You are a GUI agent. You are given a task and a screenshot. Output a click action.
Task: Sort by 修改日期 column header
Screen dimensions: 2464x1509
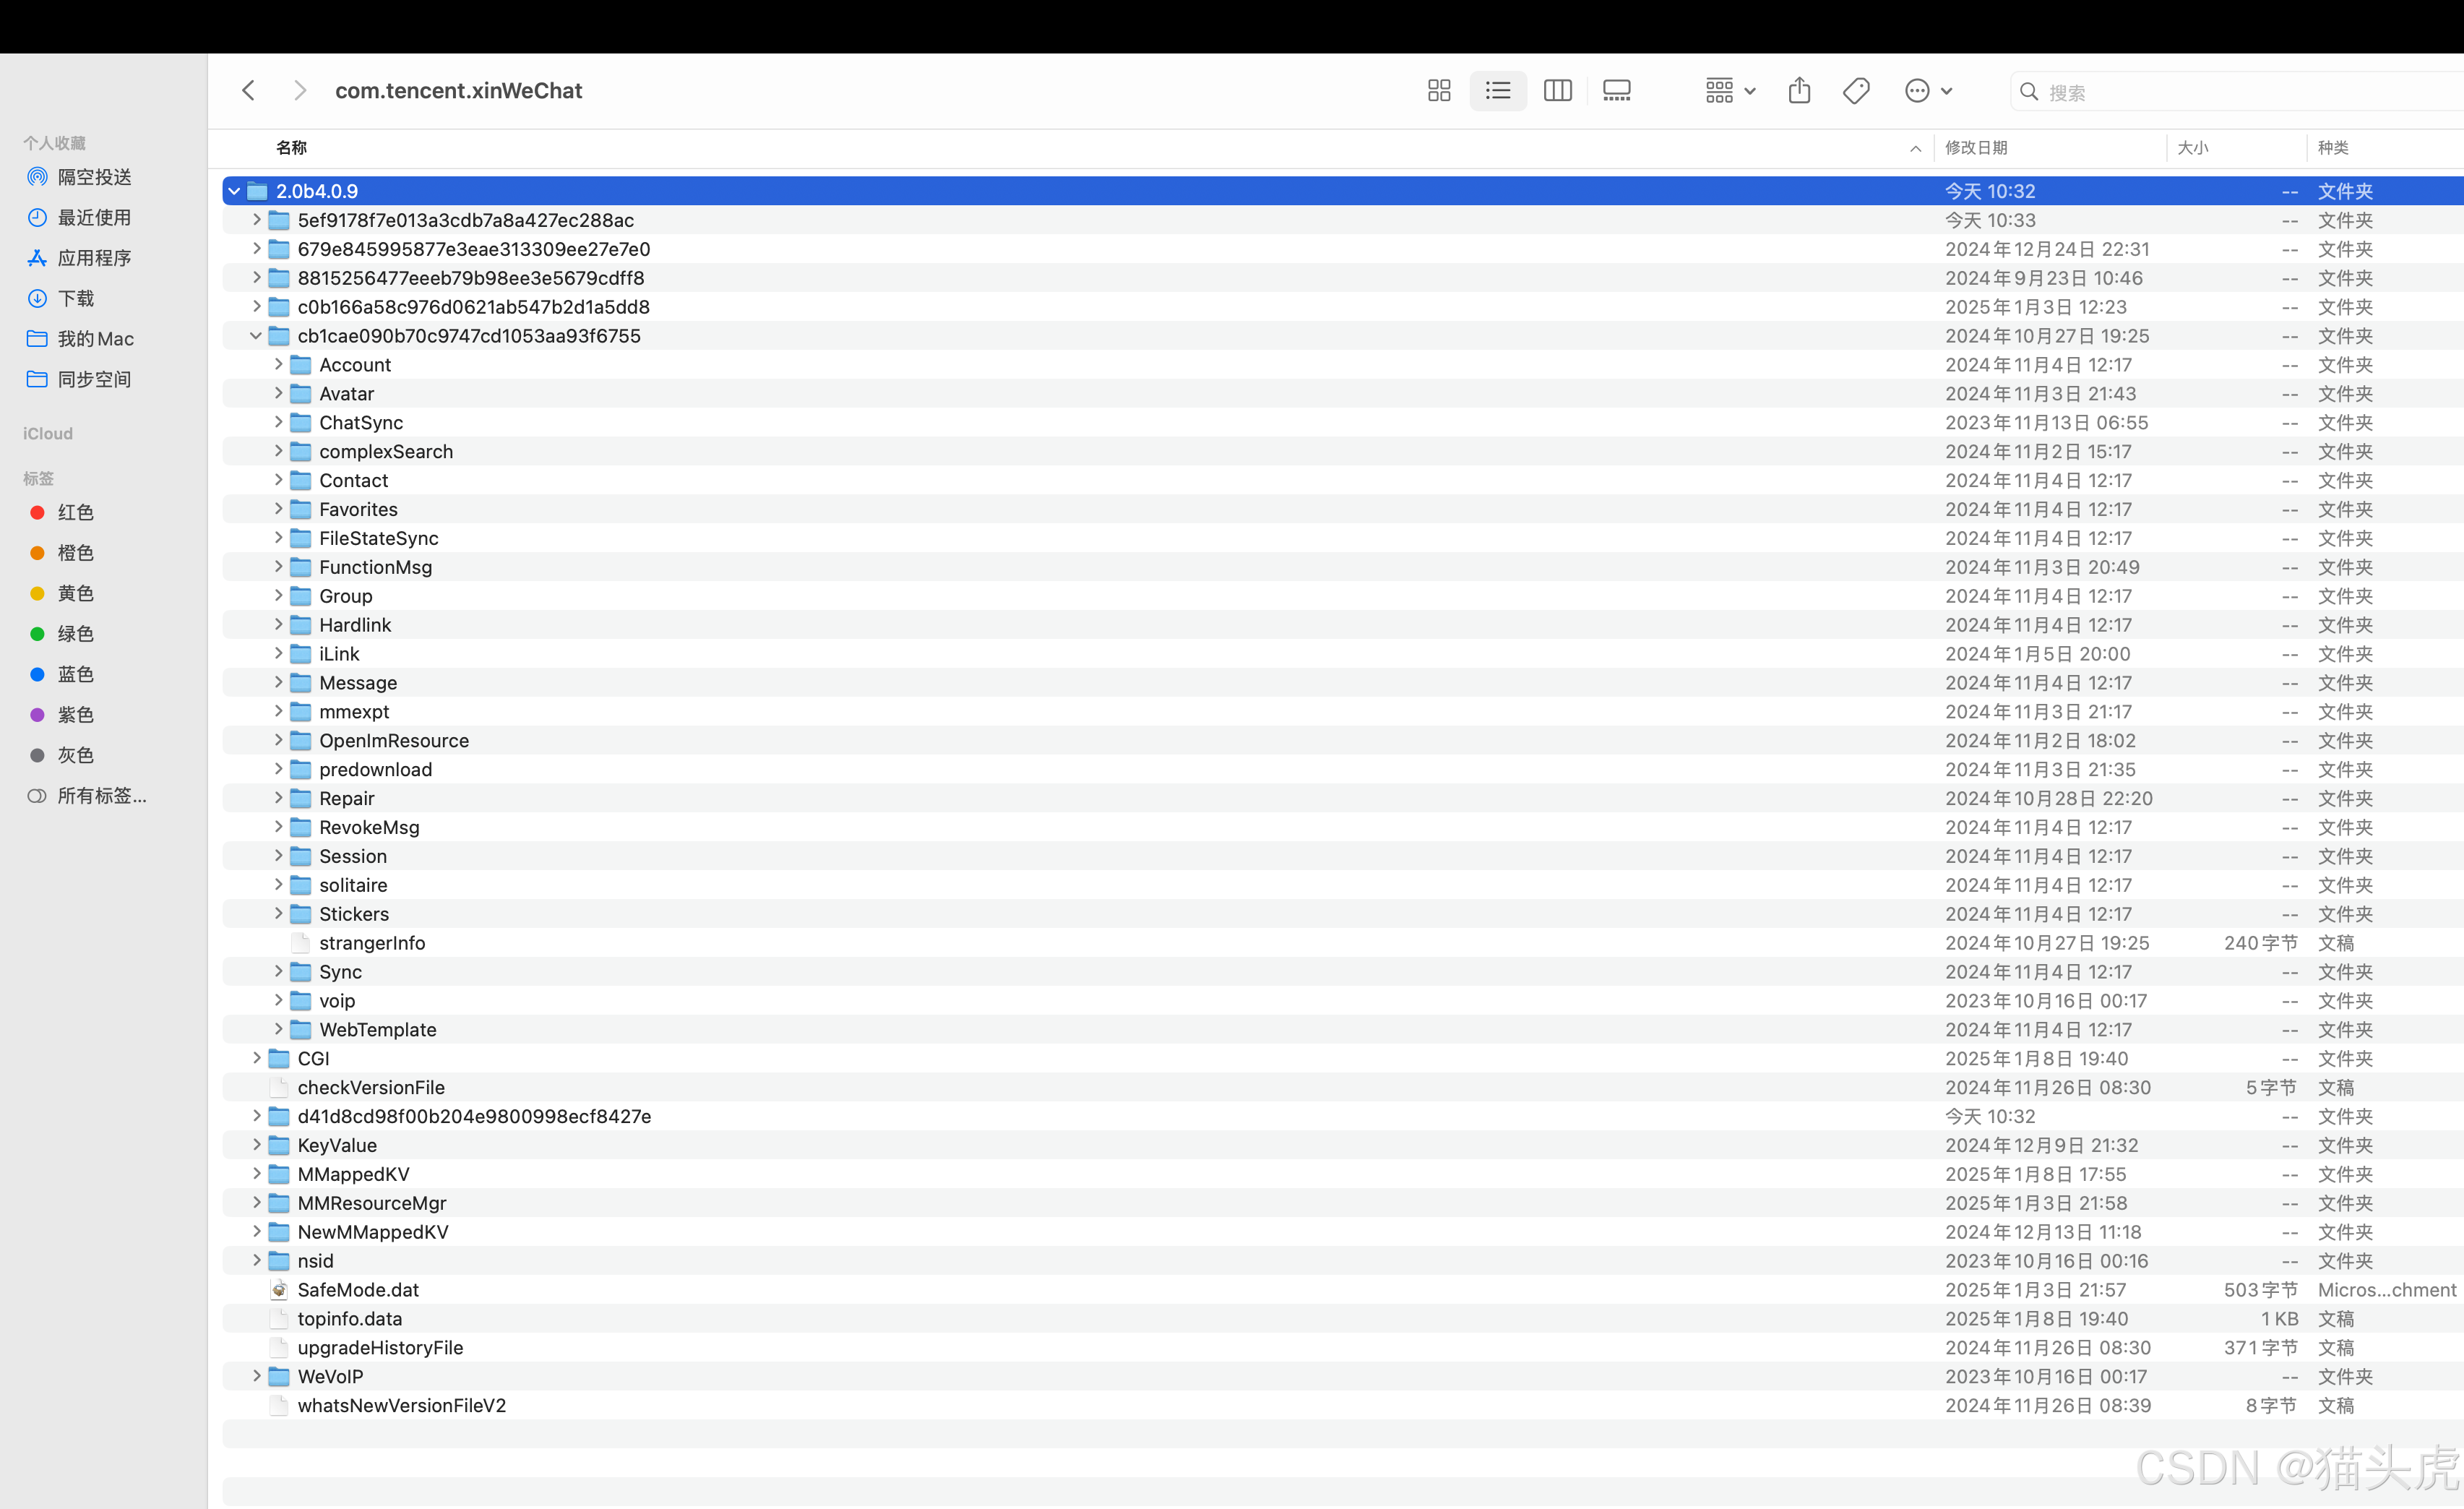pyautogui.click(x=1976, y=148)
